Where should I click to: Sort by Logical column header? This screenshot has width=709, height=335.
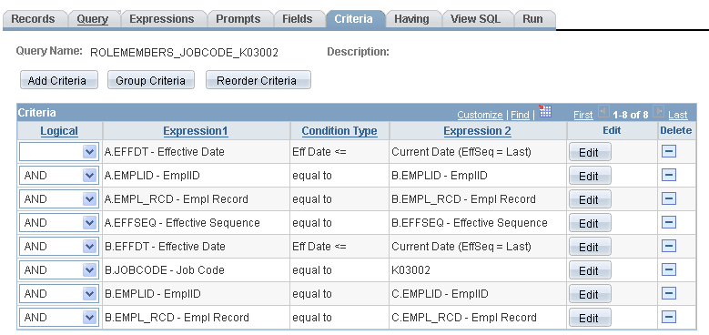tap(59, 131)
